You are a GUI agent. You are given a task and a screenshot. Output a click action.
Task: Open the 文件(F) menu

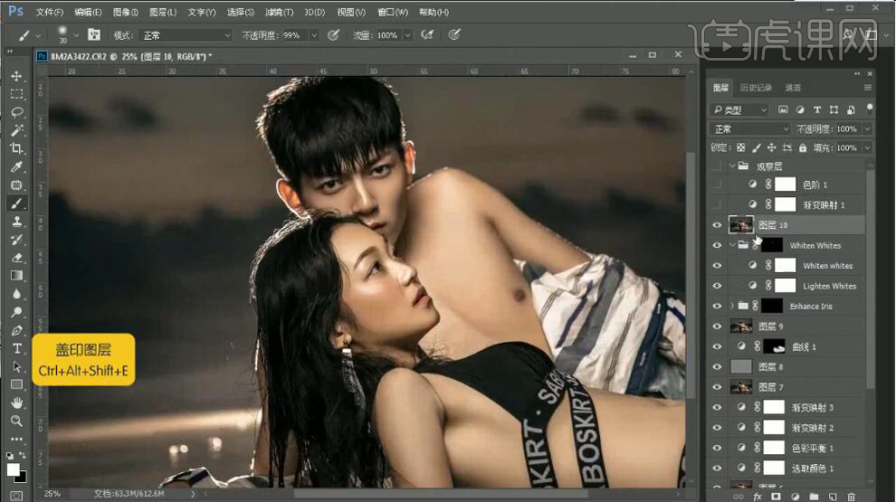50,12
